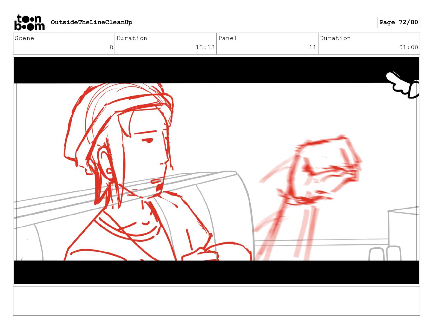Screen dimensions: 433x335
Task: Click the scene number 8
Action: (111, 47)
